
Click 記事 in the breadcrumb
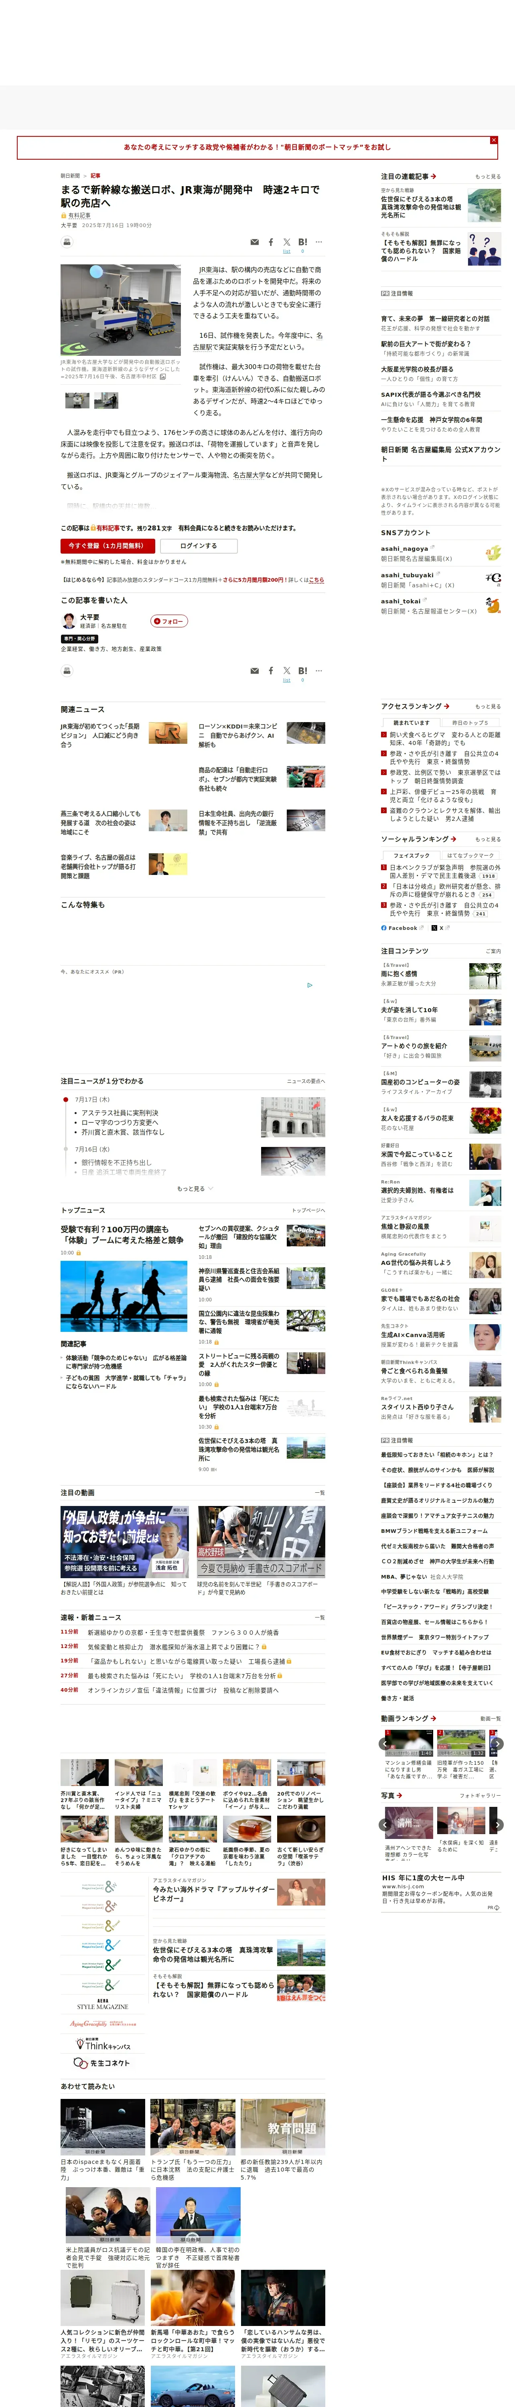tap(95, 176)
